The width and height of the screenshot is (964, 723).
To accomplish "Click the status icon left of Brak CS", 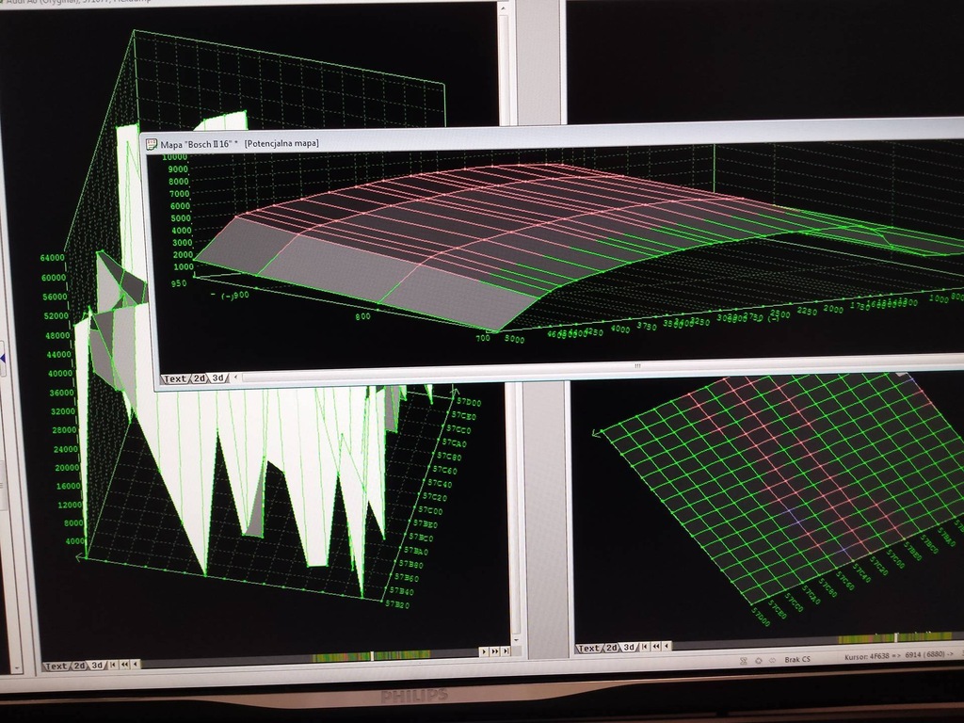I will 772,660.
